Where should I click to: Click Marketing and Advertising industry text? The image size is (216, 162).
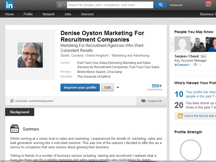click(x=130, y=55)
